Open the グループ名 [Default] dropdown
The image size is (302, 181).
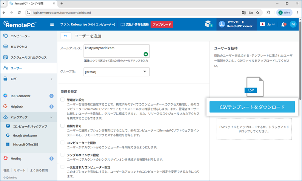click(117, 72)
